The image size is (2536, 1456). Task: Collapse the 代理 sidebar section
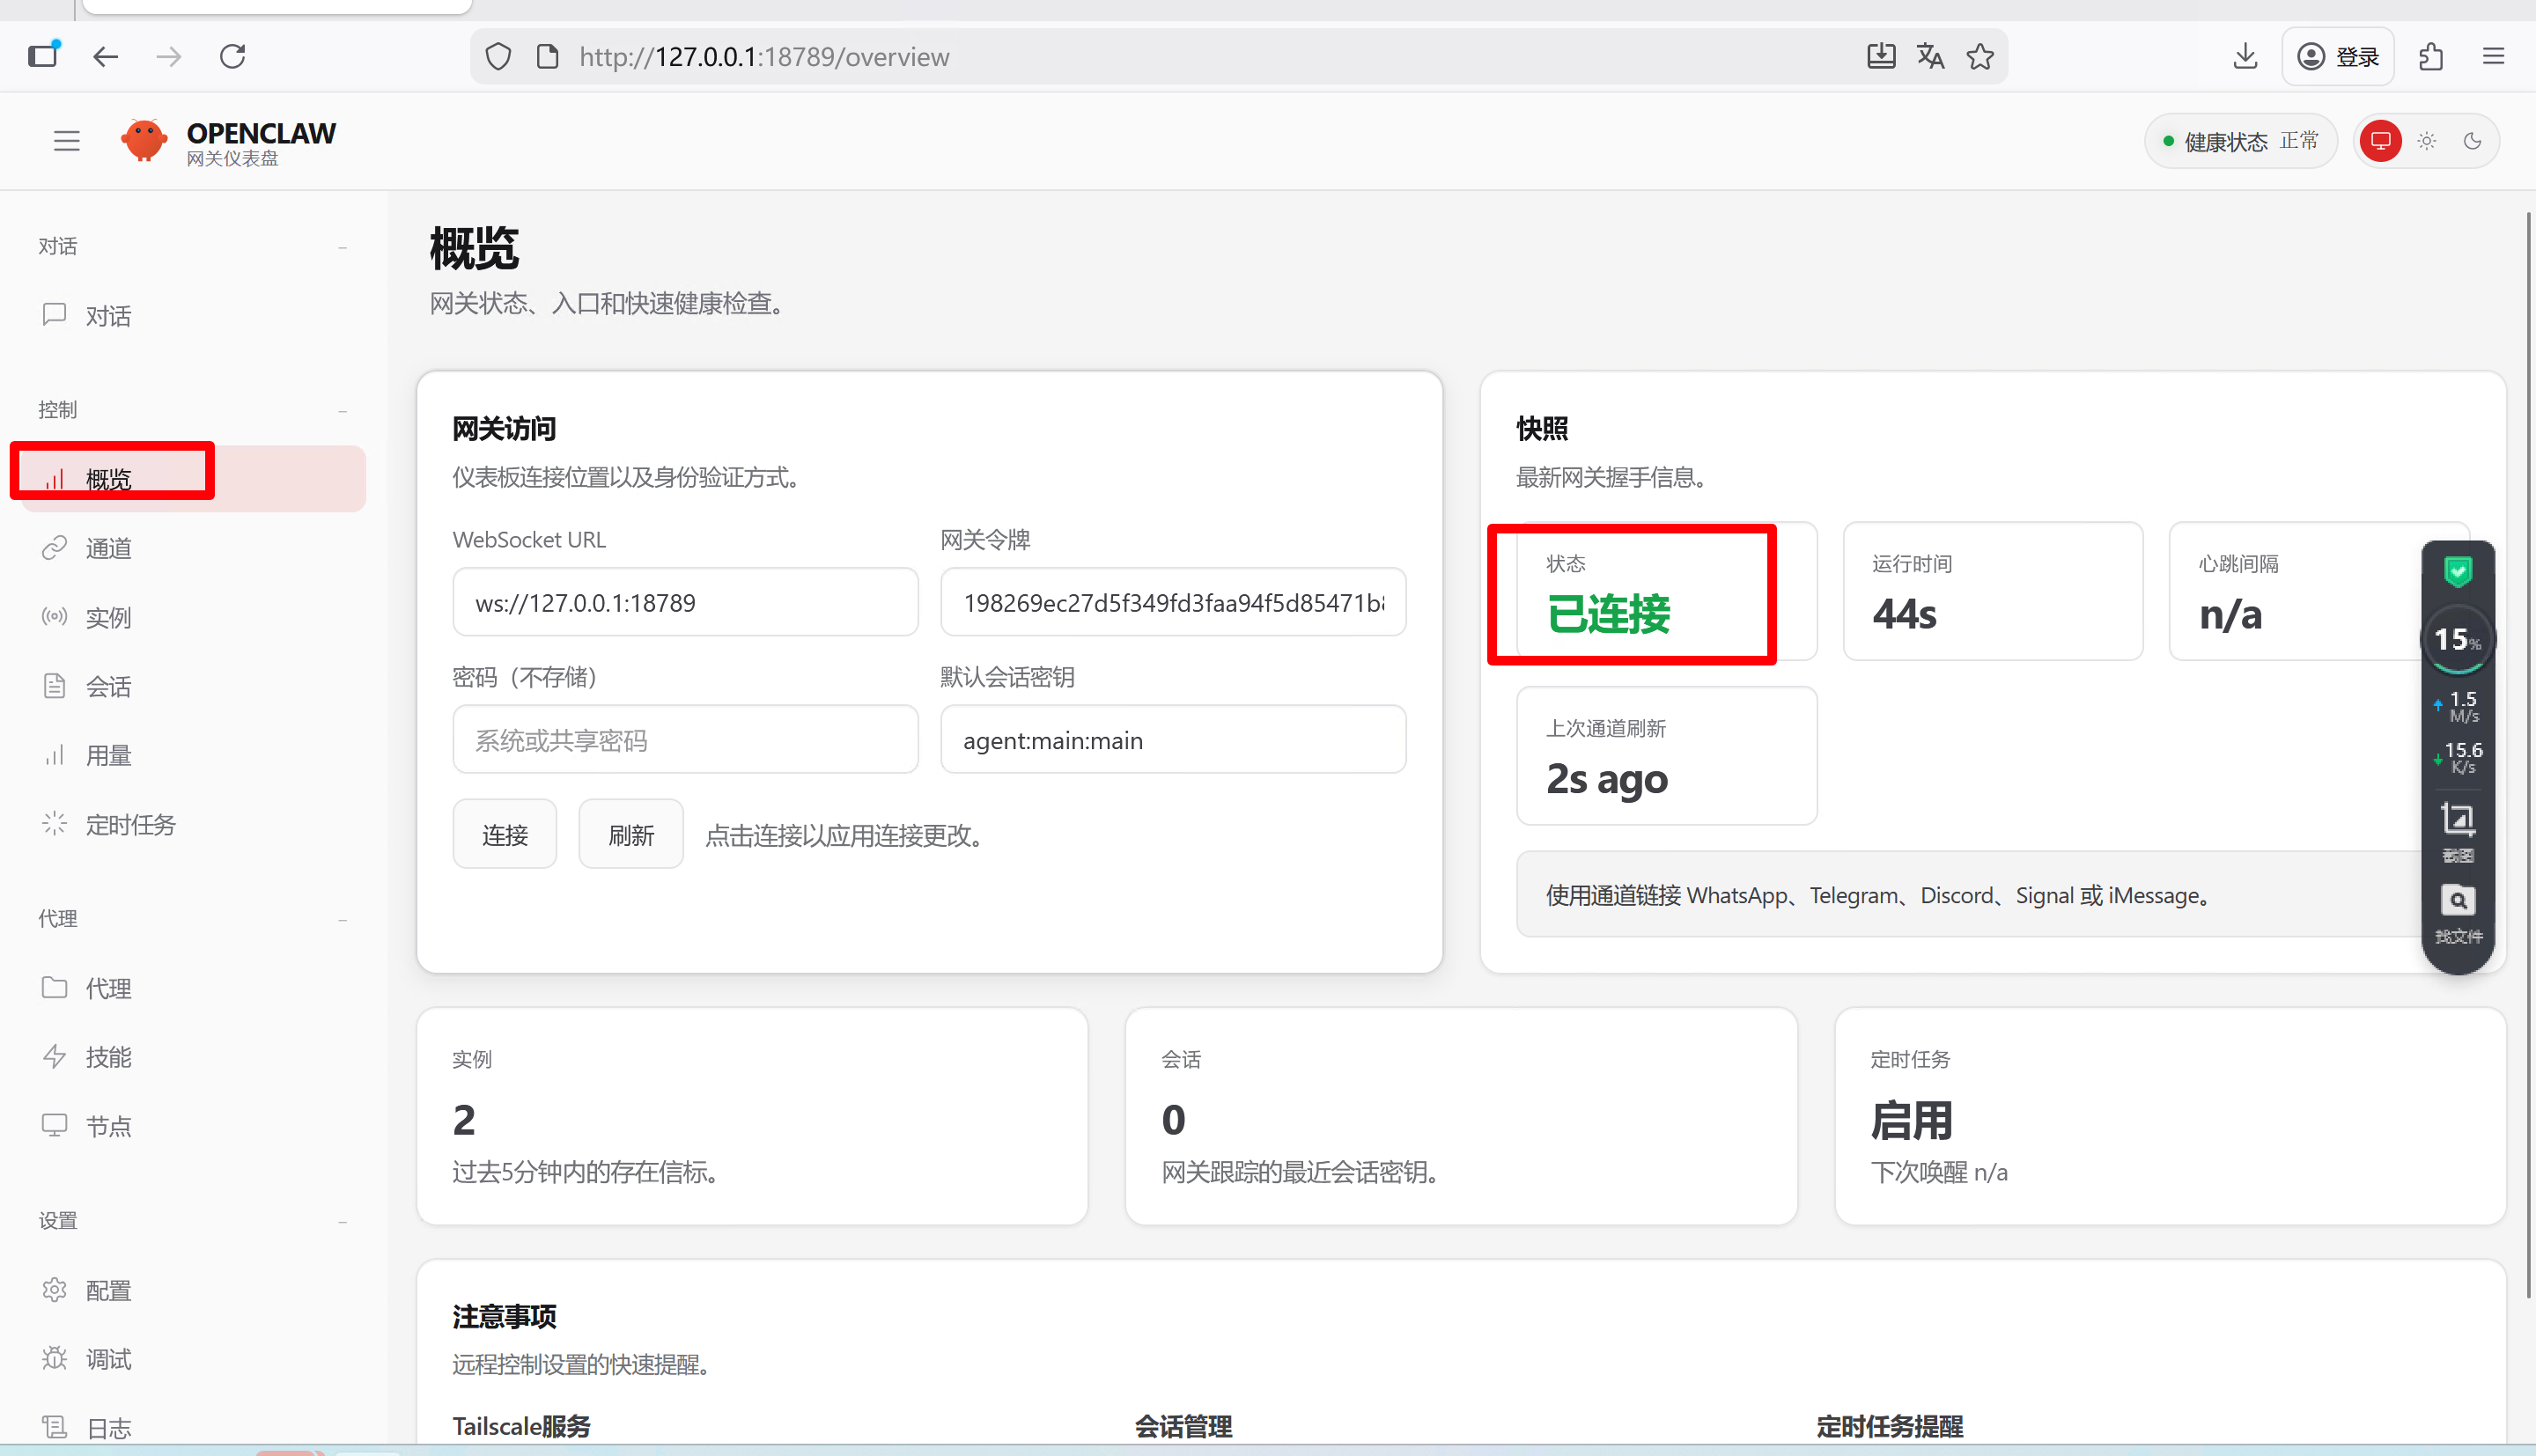(343, 920)
